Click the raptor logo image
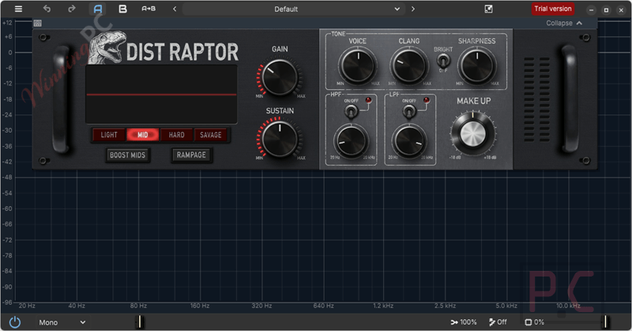 click(x=106, y=47)
